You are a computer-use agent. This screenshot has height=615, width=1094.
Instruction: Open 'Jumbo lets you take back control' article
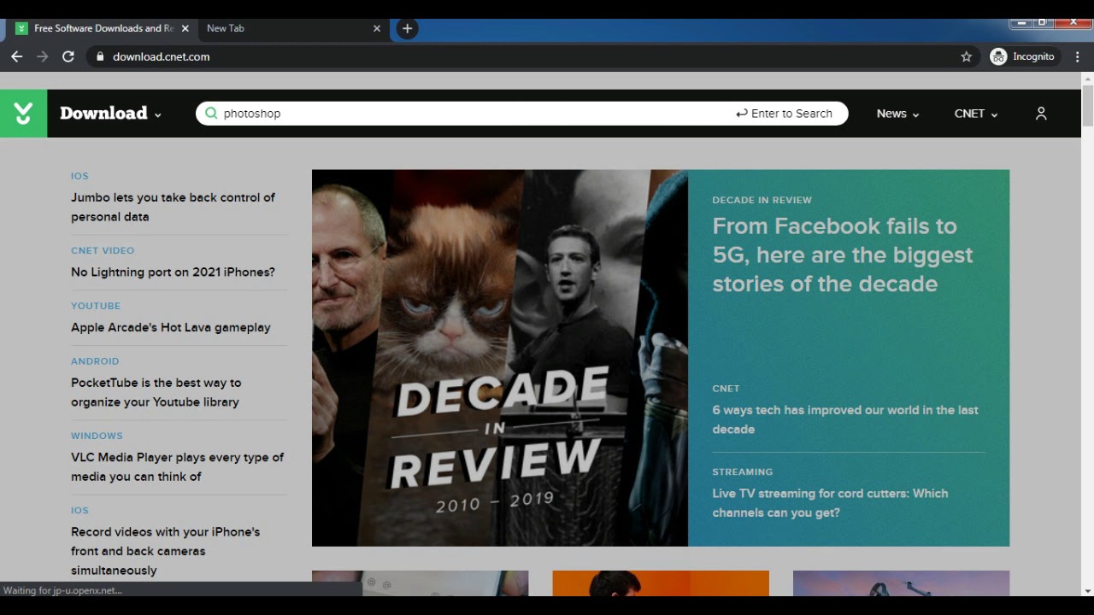pos(173,207)
